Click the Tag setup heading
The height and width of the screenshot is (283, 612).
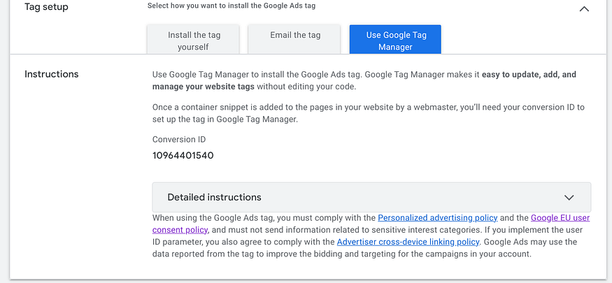click(46, 7)
